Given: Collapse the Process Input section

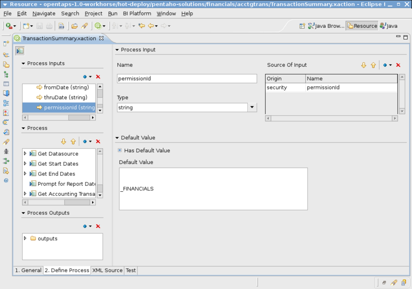Looking at the screenshot, I should [x=117, y=49].
